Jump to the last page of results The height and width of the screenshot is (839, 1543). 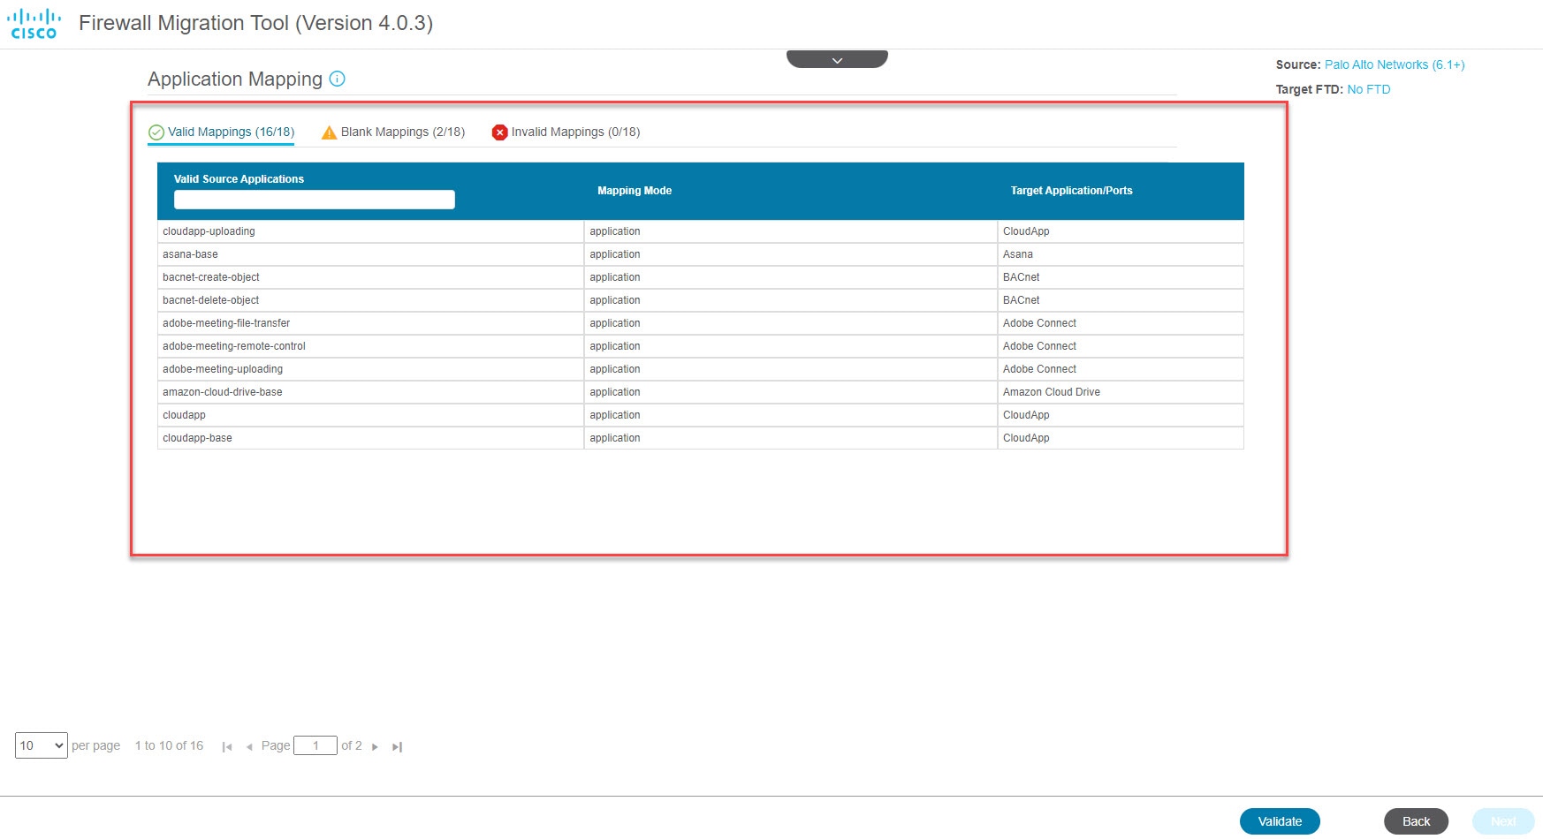[397, 747]
